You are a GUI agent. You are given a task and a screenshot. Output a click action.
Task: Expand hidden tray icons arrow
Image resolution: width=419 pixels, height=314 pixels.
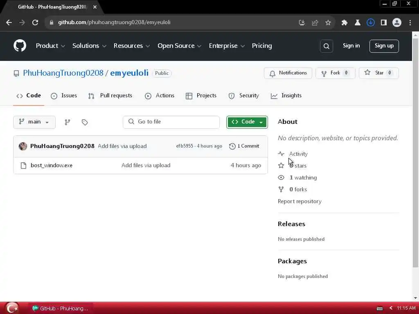(x=391, y=308)
